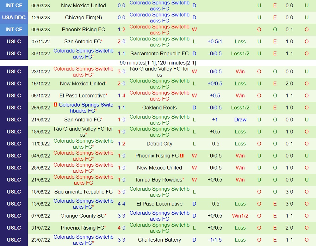This screenshot has width=316, height=246.
Task: Open Rio Grande Valley FC Toros in the 18/09/22 match
Action: click(84, 132)
